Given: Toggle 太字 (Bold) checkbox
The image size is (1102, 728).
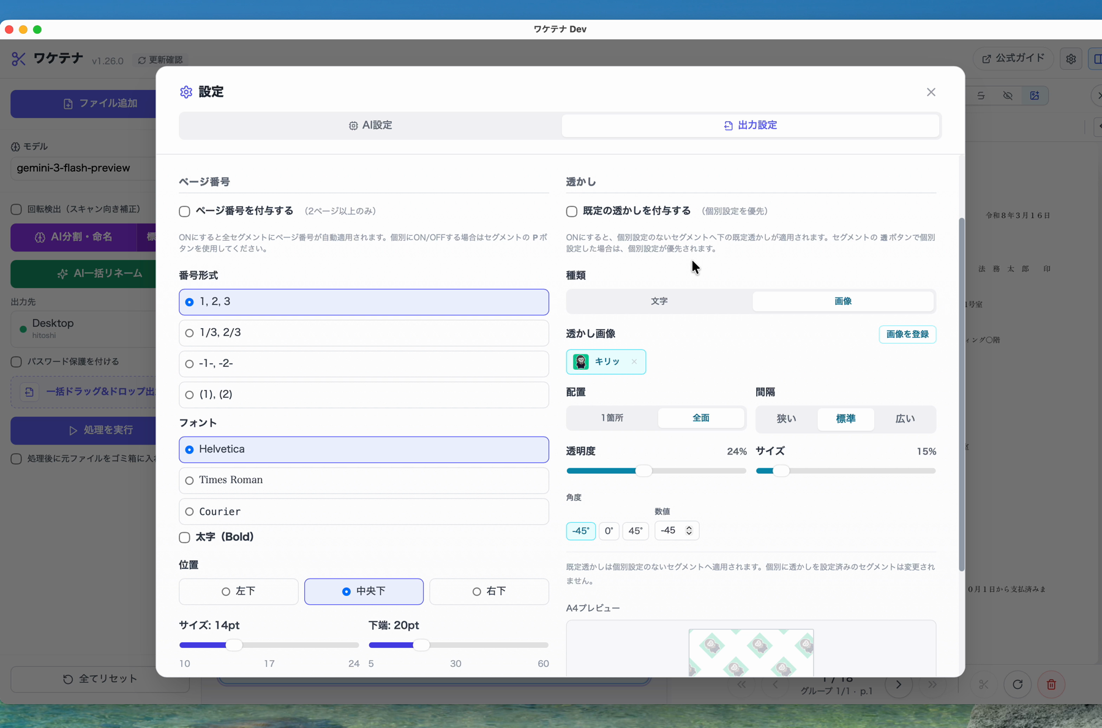Looking at the screenshot, I should 184,537.
